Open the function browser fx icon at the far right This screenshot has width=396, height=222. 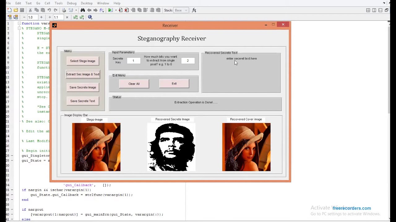coord(194,10)
